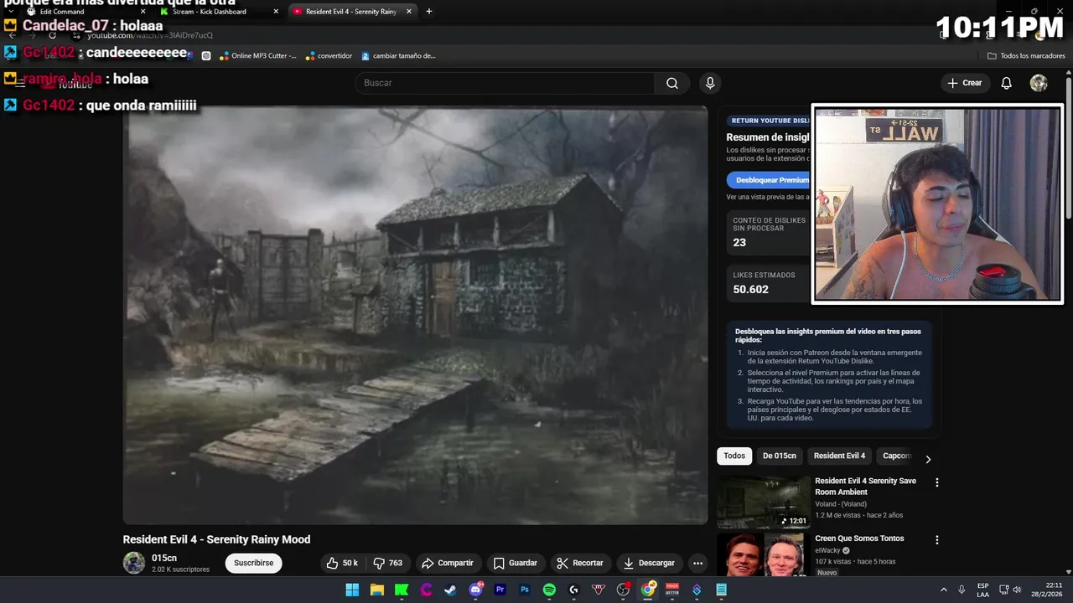Open YouTube notifications bell
Image resolution: width=1073 pixels, height=603 pixels.
(x=1007, y=83)
